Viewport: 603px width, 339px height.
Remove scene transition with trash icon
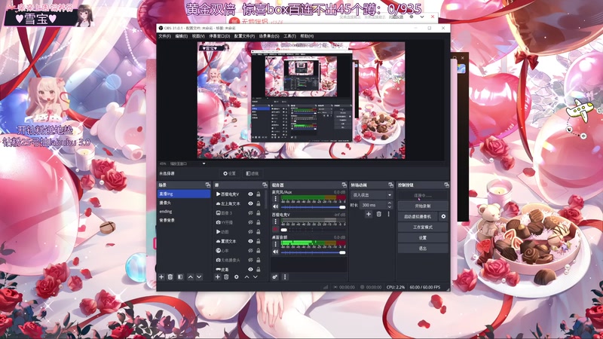(x=379, y=214)
